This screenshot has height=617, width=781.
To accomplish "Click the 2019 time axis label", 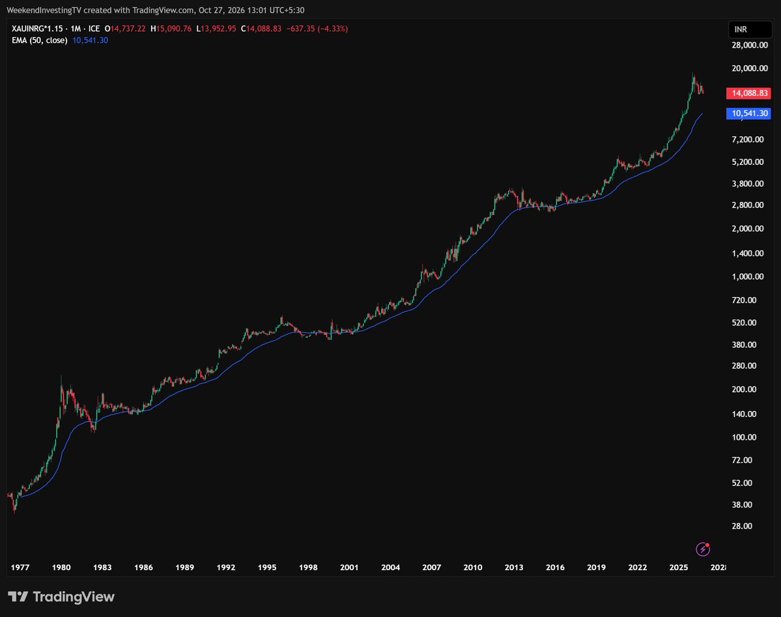I will click(596, 567).
